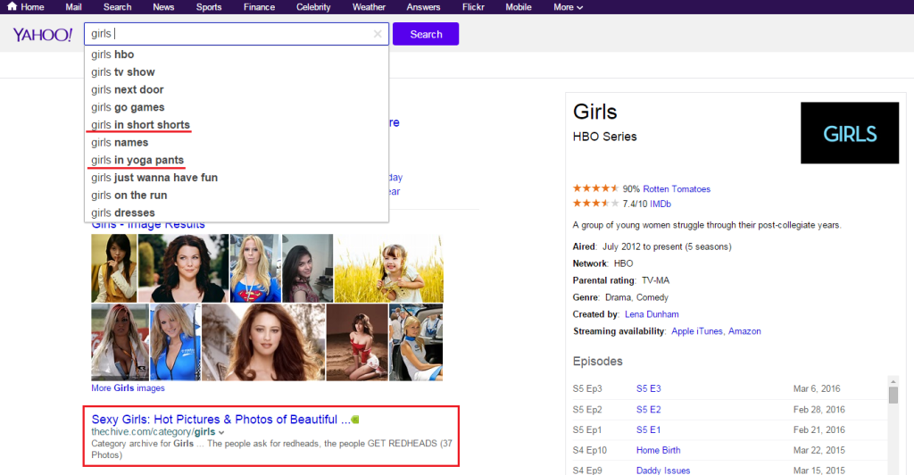Choose the "girls tv show" suggestion

coord(123,72)
